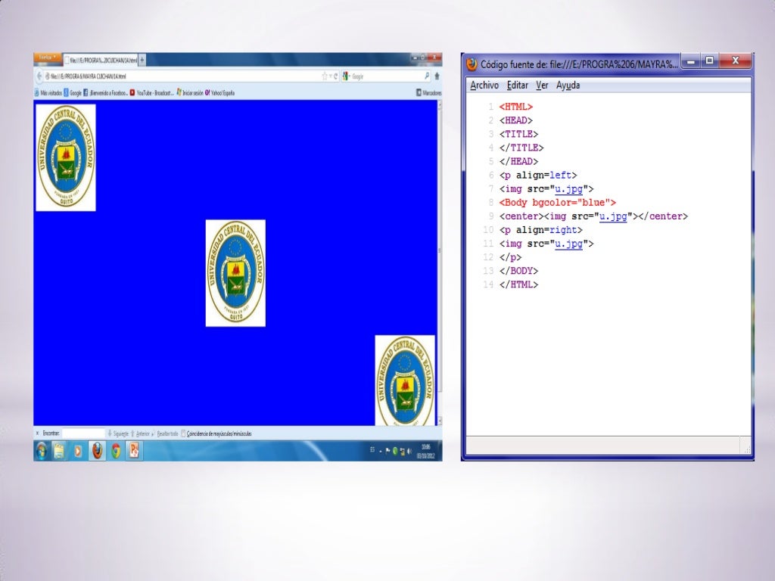
Task: Close the find bar with X
Action: click(x=37, y=433)
